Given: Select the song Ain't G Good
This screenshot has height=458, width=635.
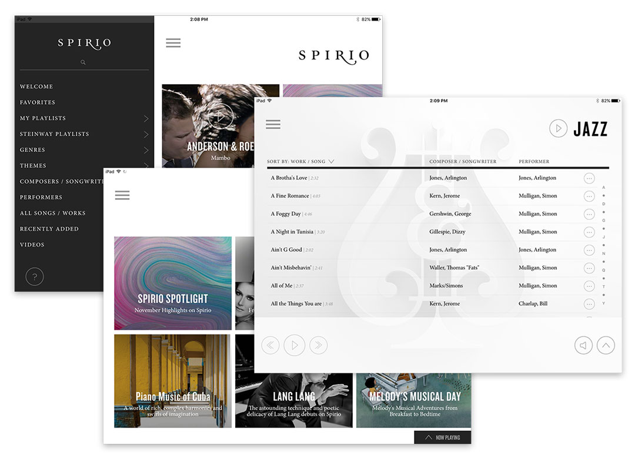Looking at the screenshot, I should [x=286, y=249].
